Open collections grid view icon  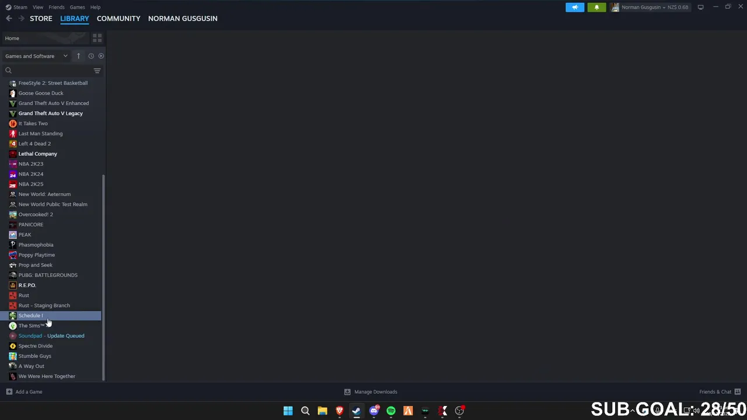(97, 38)
